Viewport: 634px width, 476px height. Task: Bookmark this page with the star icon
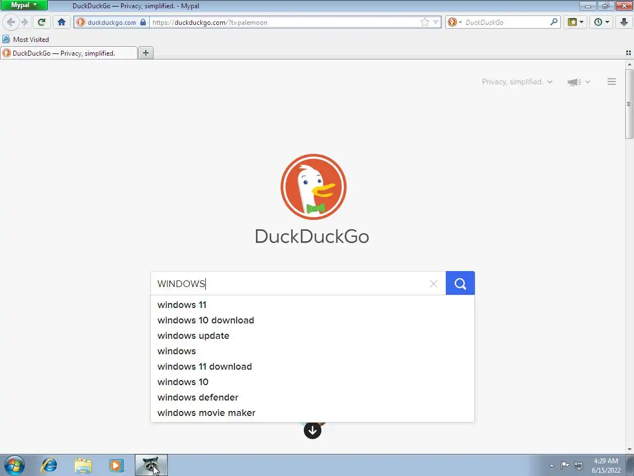click(x=424, y=22)
